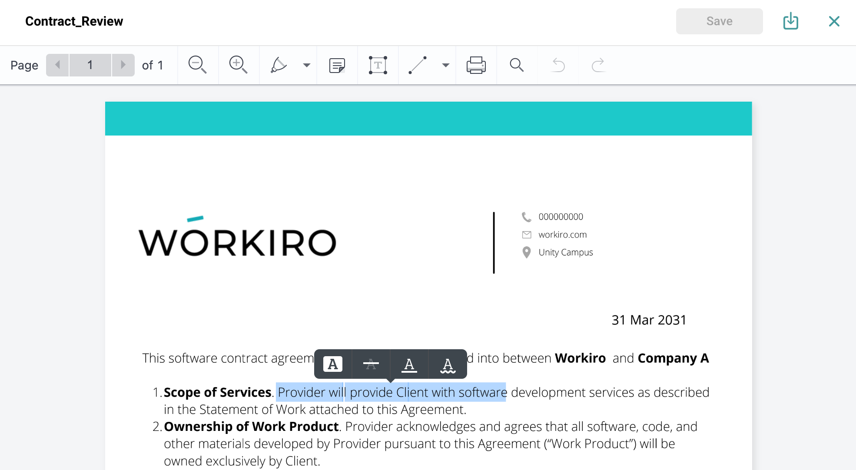Apply underline to selected text

pos(409,364)
